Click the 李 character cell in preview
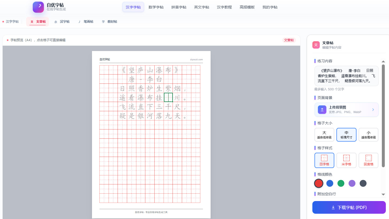The image size is (389, 219). click(150, 79)
